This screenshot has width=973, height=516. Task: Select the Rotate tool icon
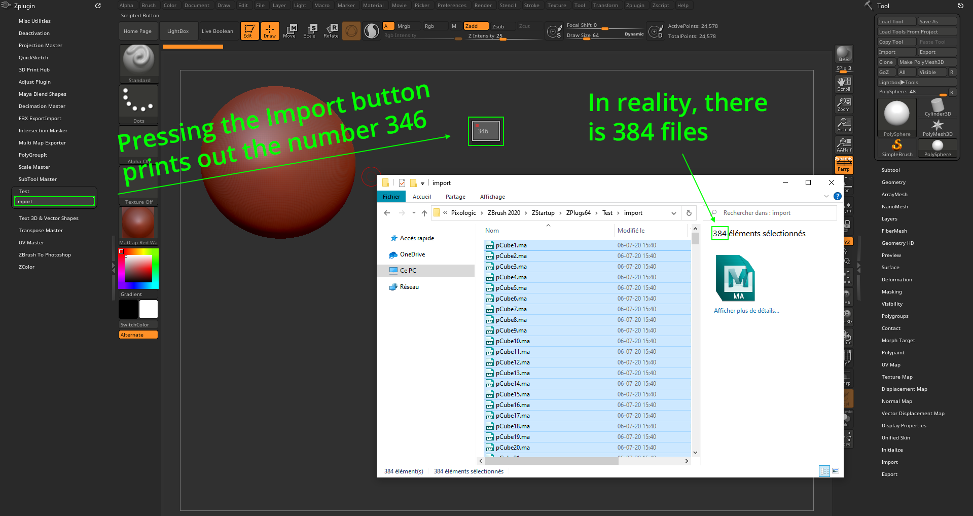pos(331,31)
